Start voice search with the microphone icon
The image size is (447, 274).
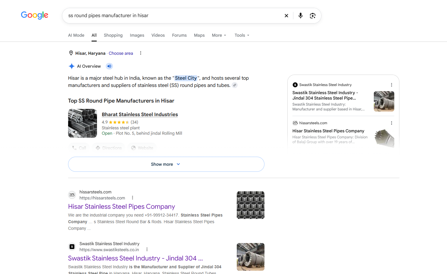[301, 16]
